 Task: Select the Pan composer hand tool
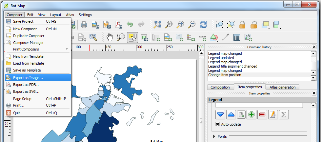point(109,37)
